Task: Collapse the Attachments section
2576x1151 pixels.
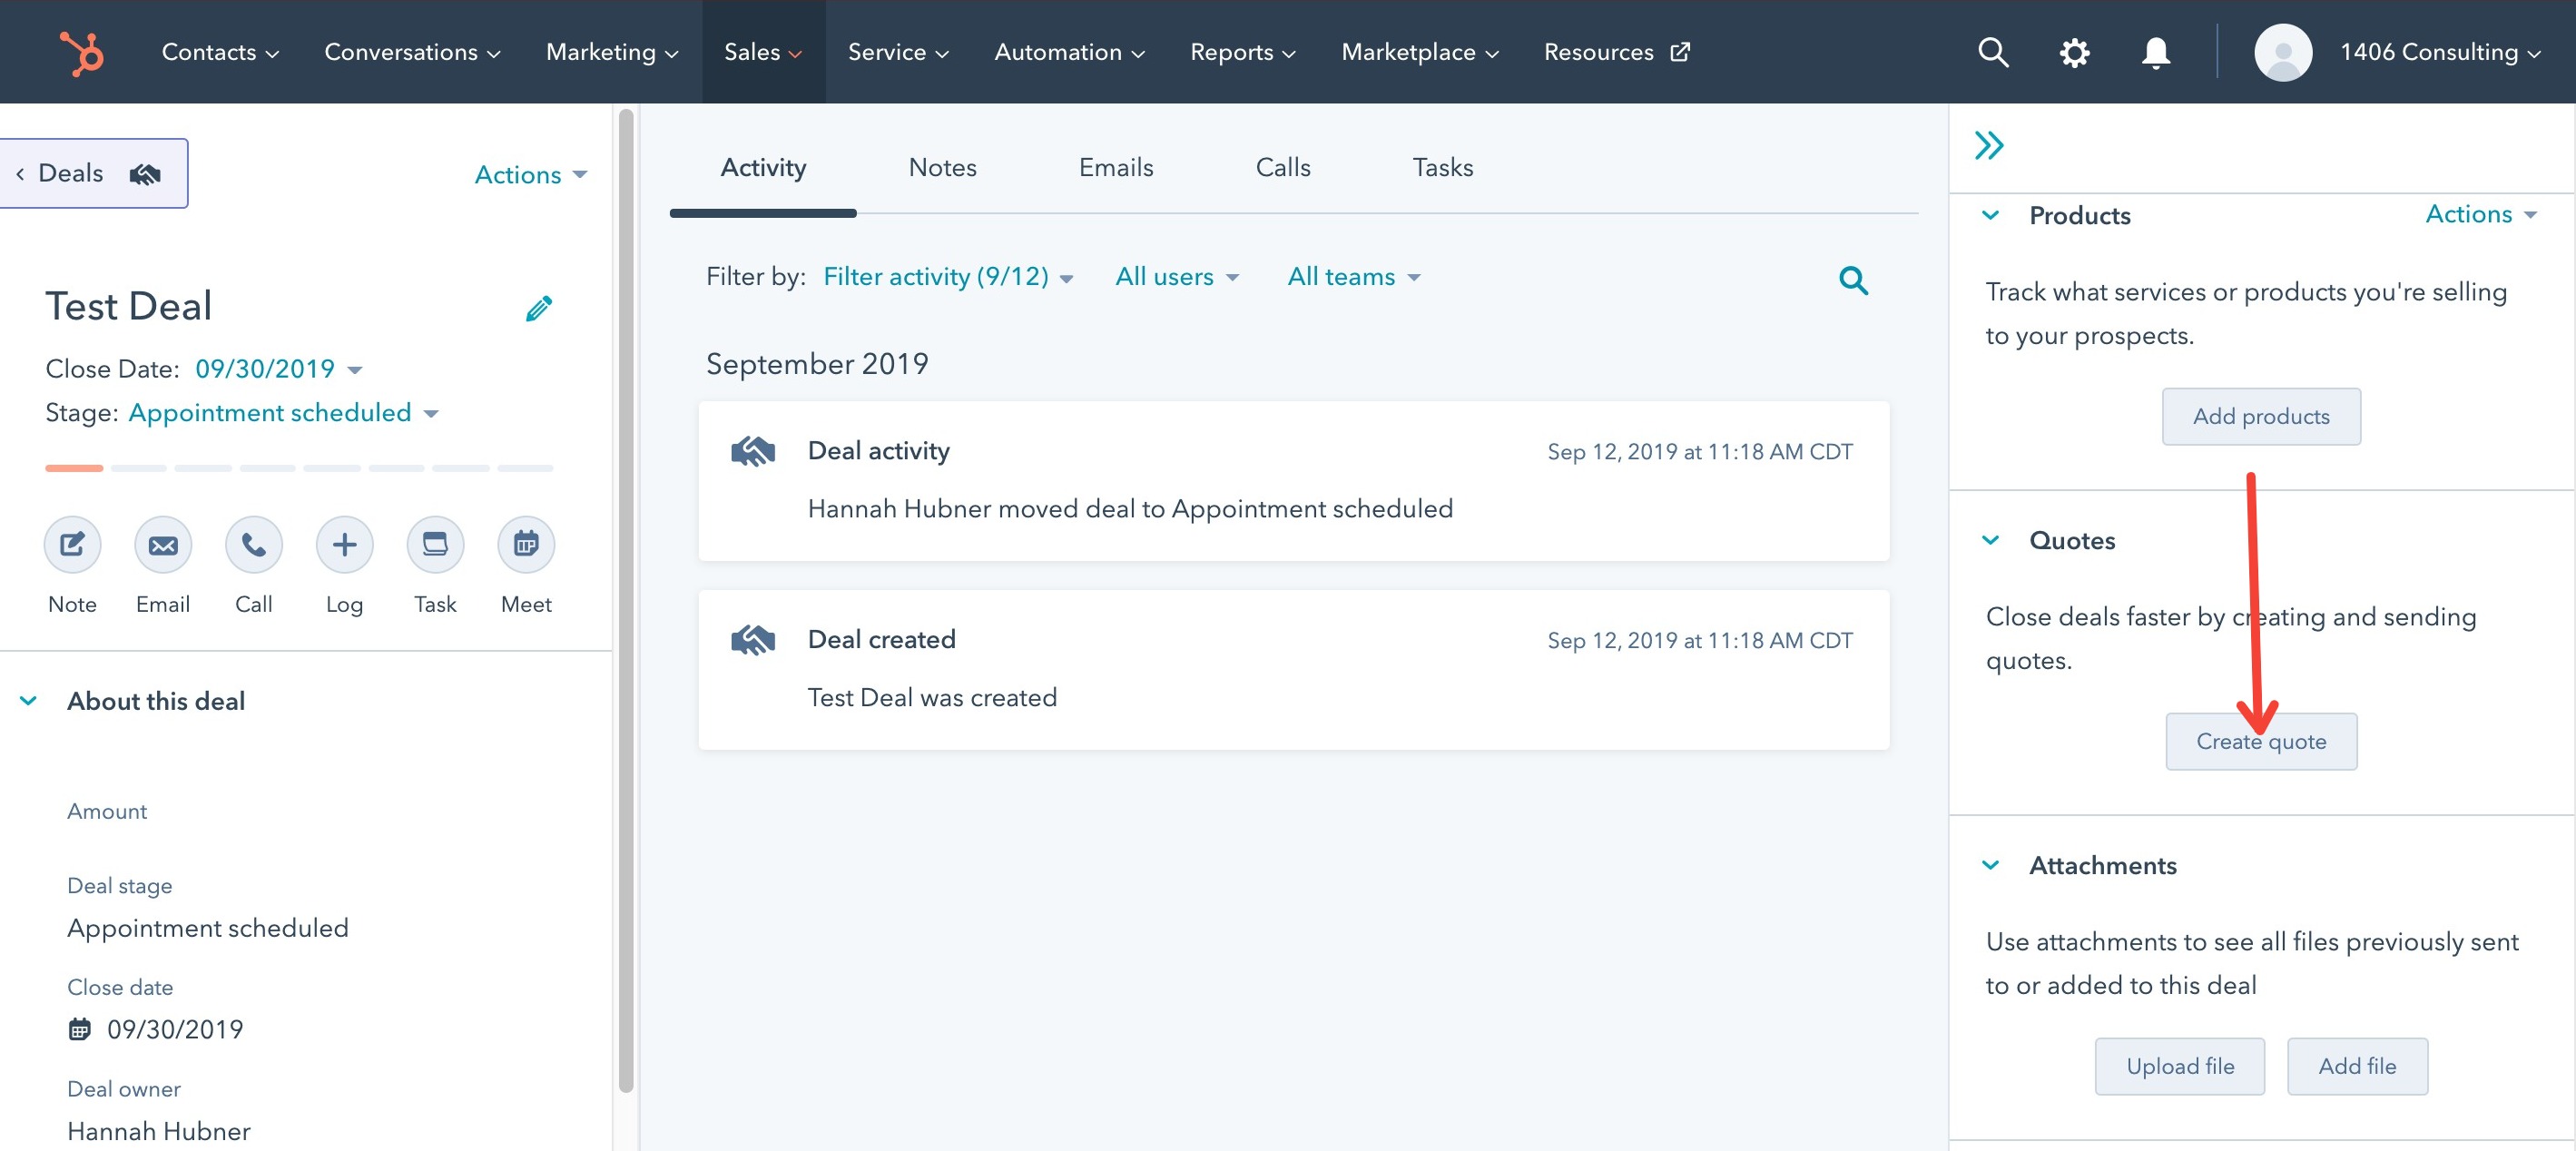Action: coord(1991,865)
